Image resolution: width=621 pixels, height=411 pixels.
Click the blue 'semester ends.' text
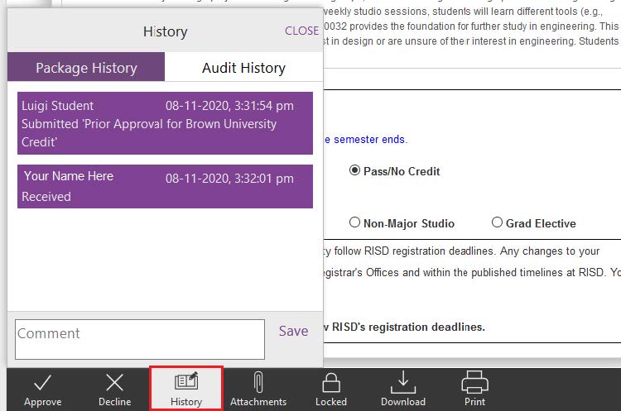point(371,140)
